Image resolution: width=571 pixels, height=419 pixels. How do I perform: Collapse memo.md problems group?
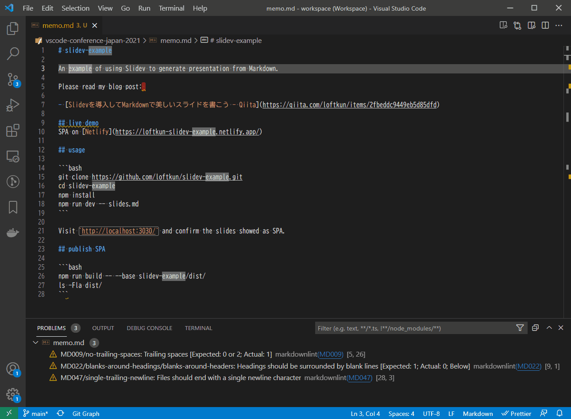tap(36, 342)
